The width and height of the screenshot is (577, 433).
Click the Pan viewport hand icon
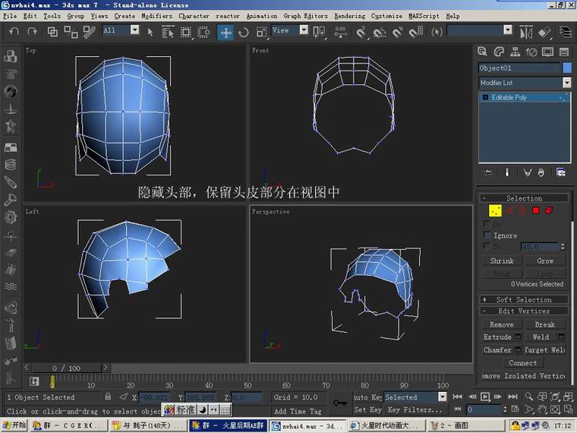coord(542,409)
